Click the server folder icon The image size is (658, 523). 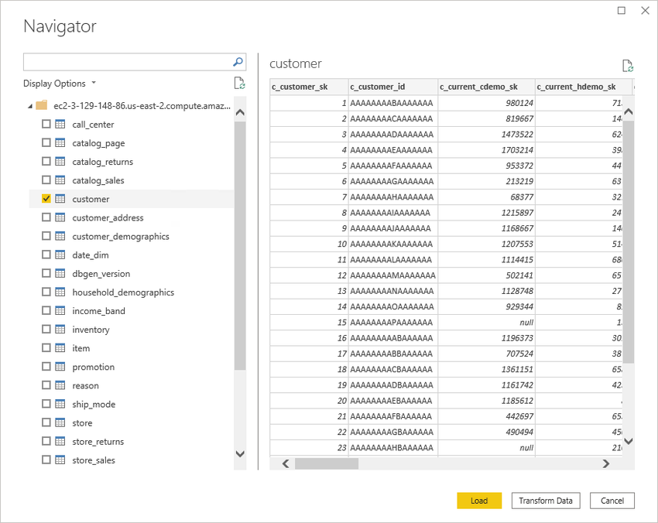point(42,105)
